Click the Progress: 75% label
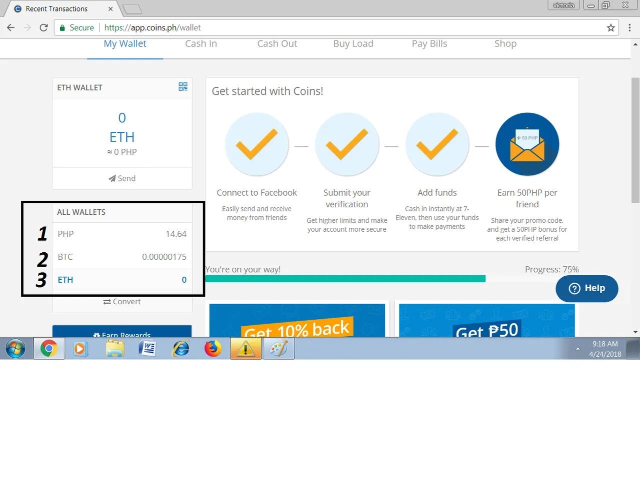 click(551, 270)
